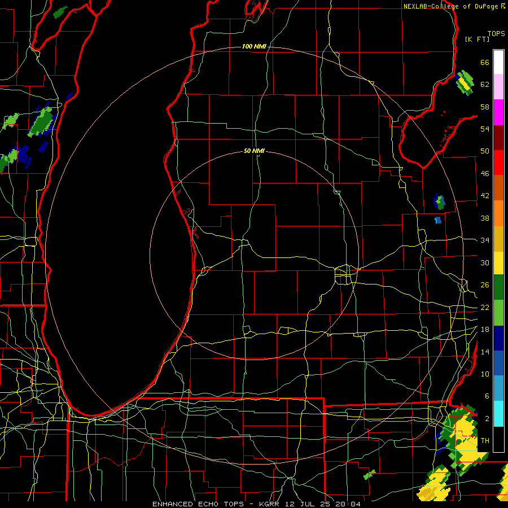Click the '54' legend value
The width and height of the screenshot is (508, 508).
click(x=485, y=129)
